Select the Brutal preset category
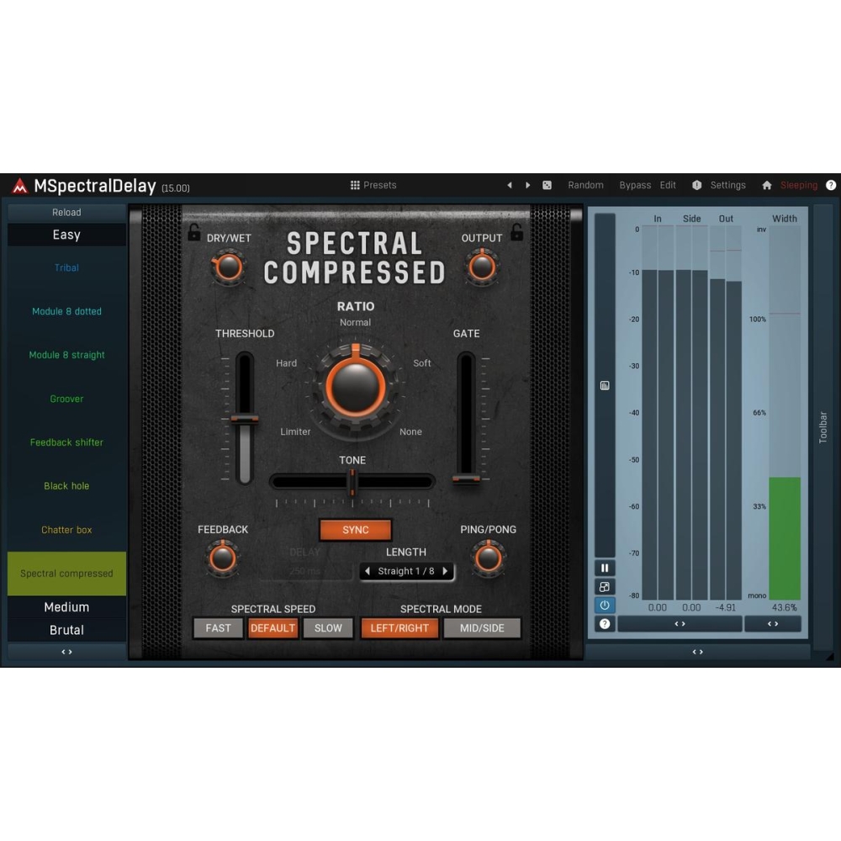 point(66,629)
